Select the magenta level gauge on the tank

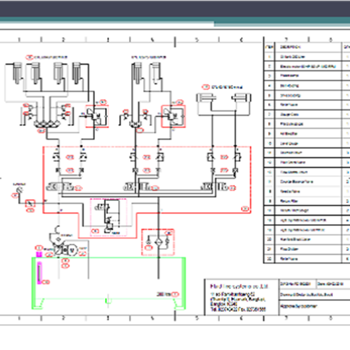(x=39, y=272)
